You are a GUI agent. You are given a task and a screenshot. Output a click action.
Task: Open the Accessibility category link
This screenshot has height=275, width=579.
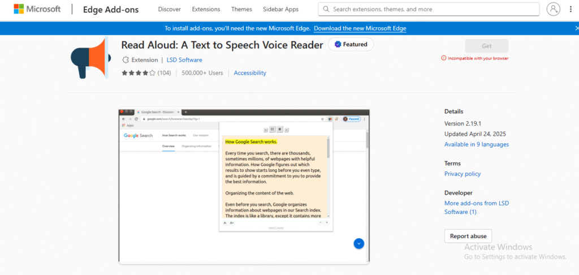[250, 73]
